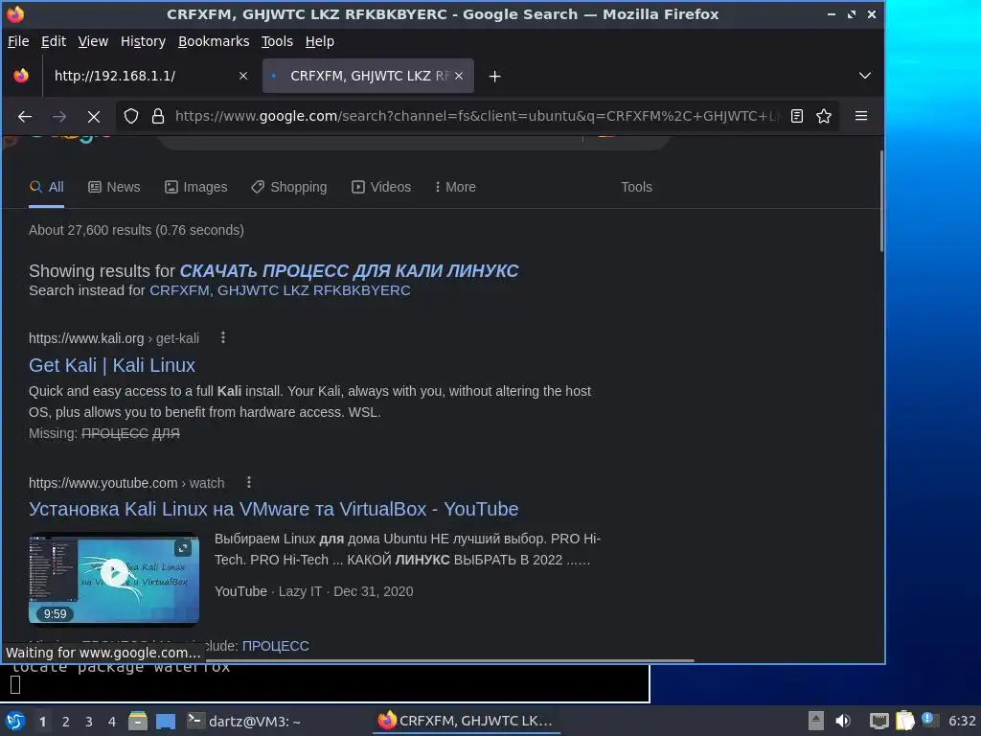Go back with the browser back arrow
The height and width of the screenshot is (736, 981).
pyautogui.click(x=24, y=116)
